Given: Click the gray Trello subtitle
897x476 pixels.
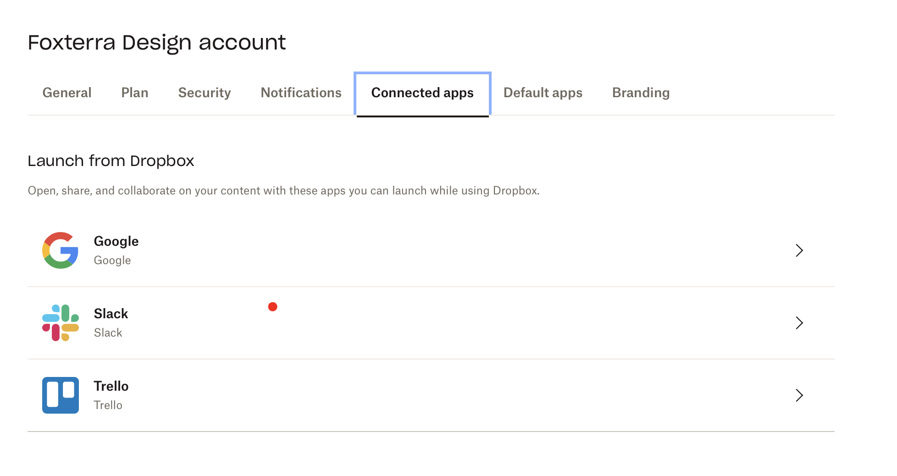Looking at the screenshot, I should coord(108,405).
